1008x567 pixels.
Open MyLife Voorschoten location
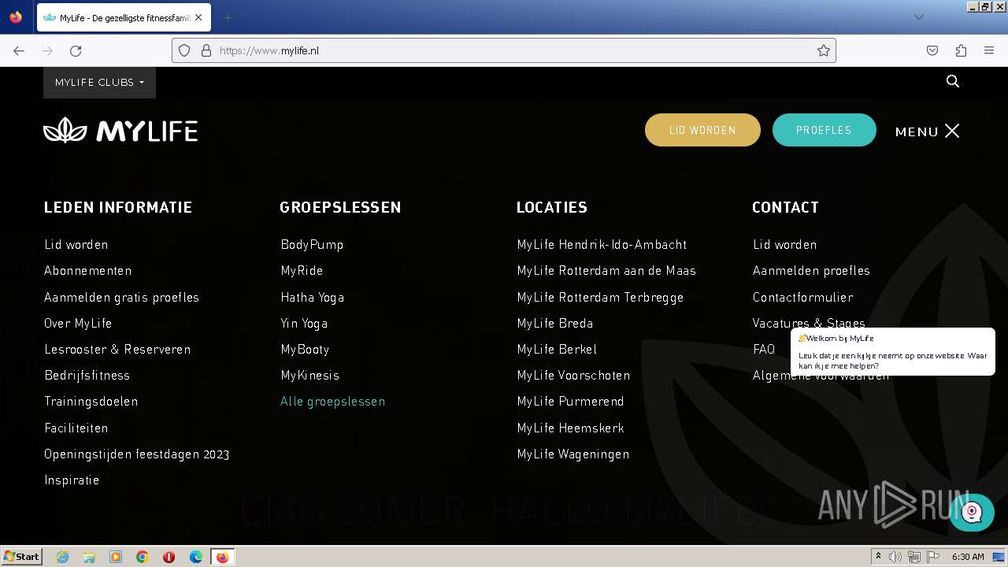573,376
